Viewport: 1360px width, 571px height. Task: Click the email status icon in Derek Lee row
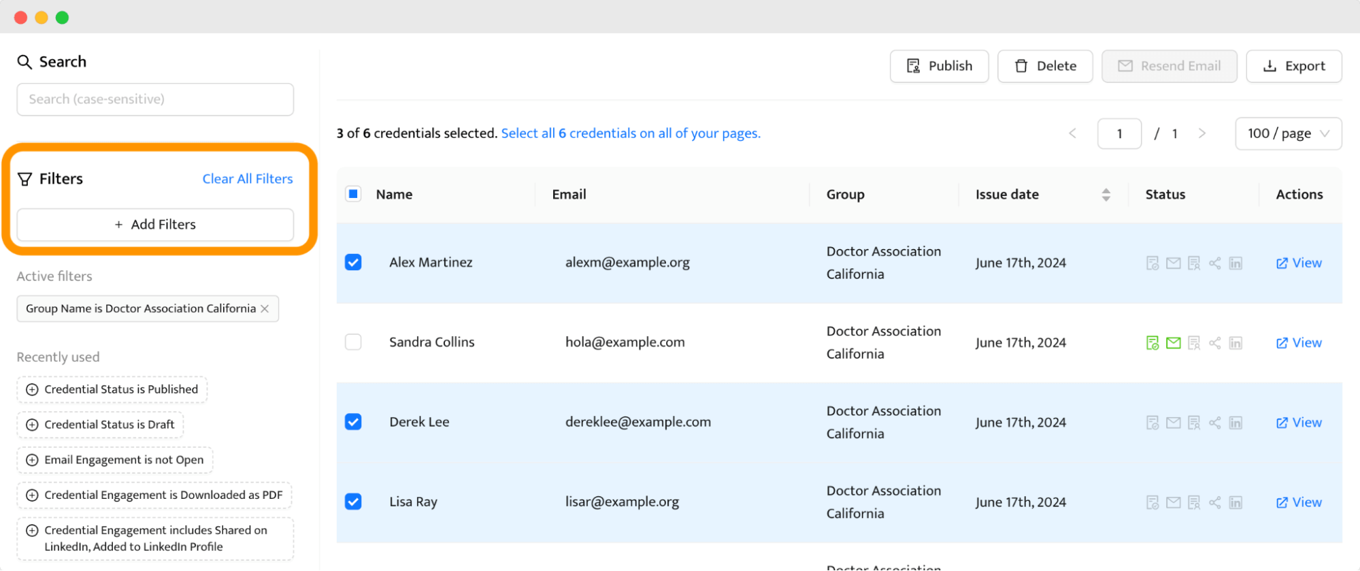(x=1173, y=423)
